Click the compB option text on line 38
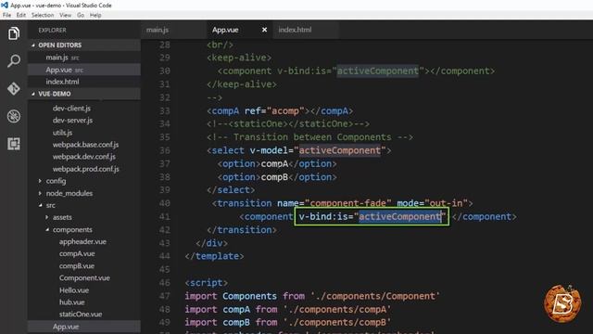The image size is (593, 334). (x=274, y=177)
